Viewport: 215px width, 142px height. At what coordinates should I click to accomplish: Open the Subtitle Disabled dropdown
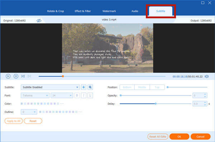pos(50,87)
